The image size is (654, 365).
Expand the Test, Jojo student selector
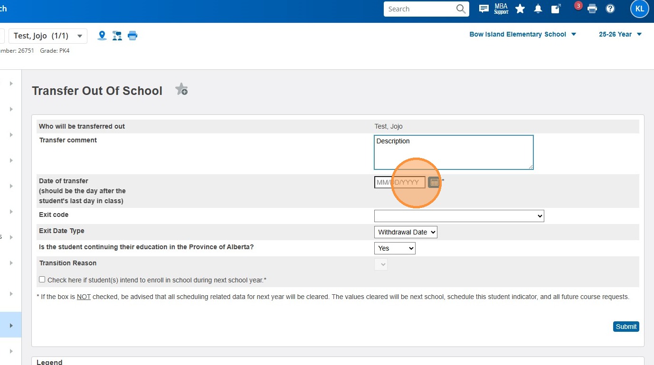(47, 36)
